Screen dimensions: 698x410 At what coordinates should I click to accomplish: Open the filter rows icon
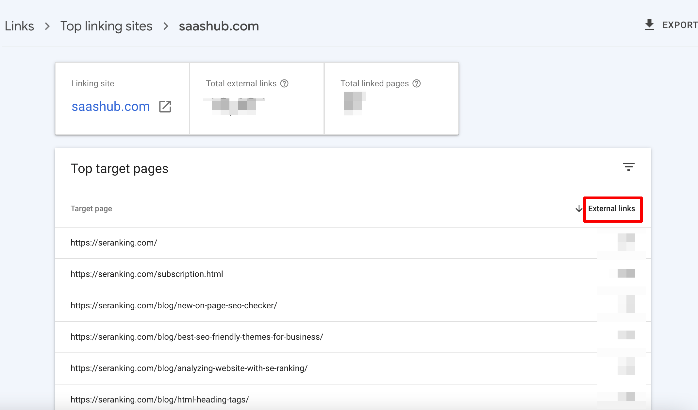click(x=628, y=167)
